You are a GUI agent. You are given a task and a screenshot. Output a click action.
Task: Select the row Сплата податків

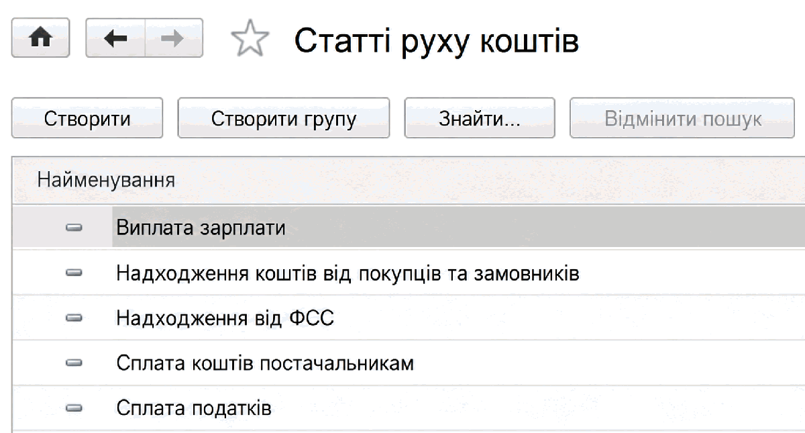tap(409, 408)
